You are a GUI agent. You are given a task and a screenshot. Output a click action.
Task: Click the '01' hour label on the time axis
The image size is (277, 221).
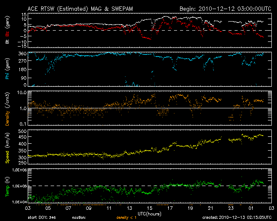pos(251,208)
